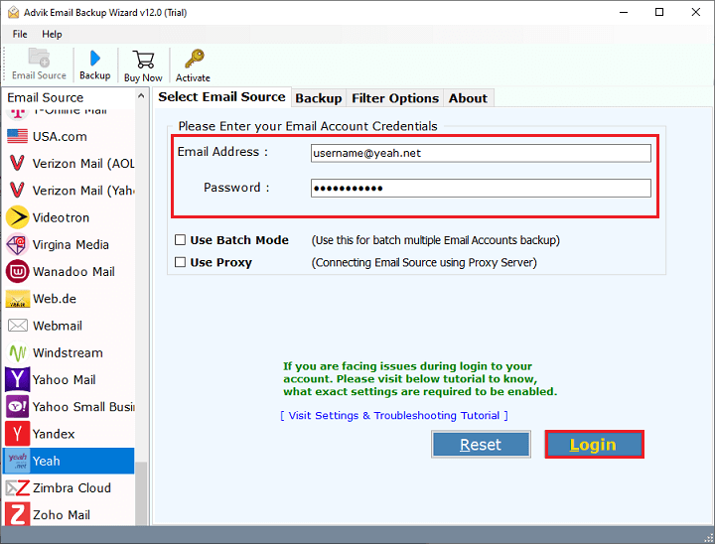Open the Help menu
Viewport: 715px width, 544px height.
point(52,34)
